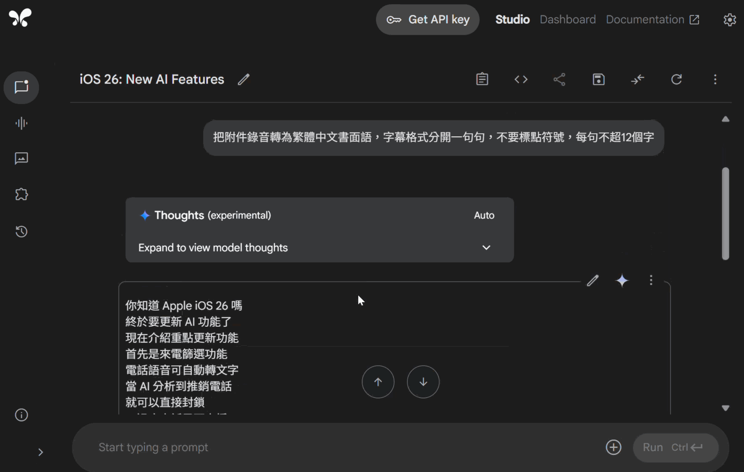This screenshot has height=472, width=744.
Task: Open the History sidebar icon
Action: tap(21, 232)
